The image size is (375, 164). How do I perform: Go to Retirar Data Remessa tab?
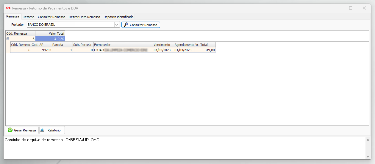click(x=84, y=17)
